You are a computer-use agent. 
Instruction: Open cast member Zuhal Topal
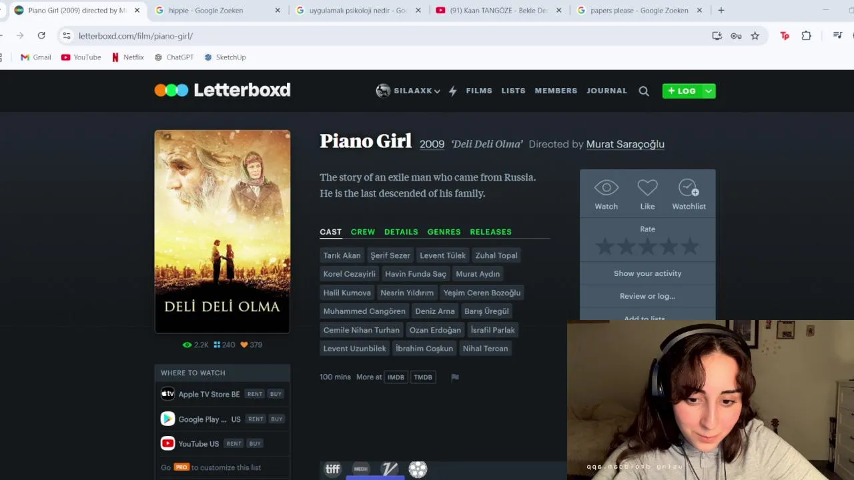tap(496, 255)
